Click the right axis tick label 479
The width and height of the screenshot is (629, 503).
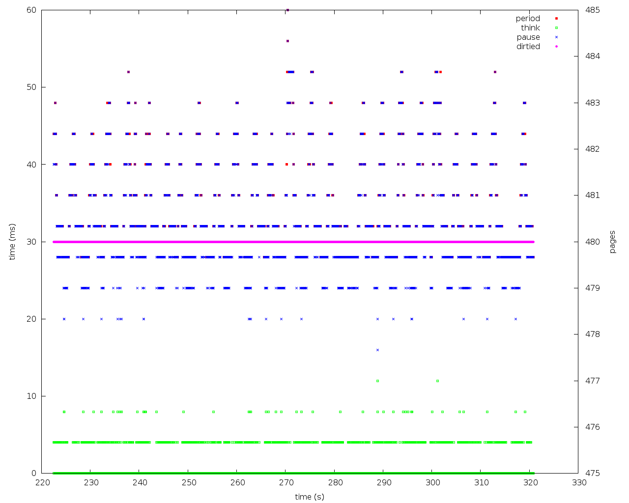pos(593,288)
